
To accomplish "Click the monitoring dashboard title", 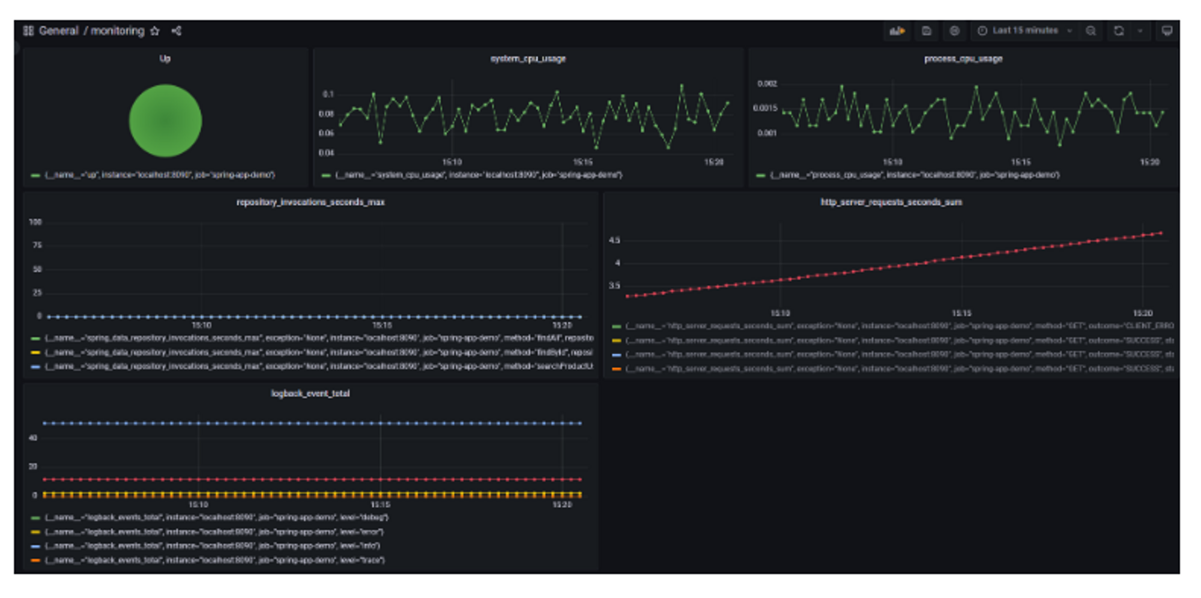I will [x=118, y=31].
